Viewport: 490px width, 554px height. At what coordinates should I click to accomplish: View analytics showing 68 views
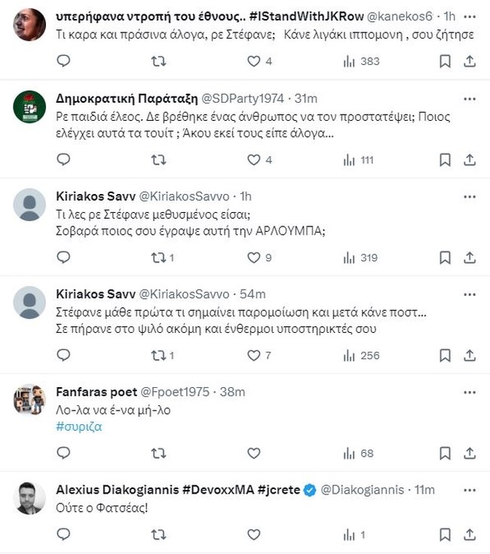(358, 453)
